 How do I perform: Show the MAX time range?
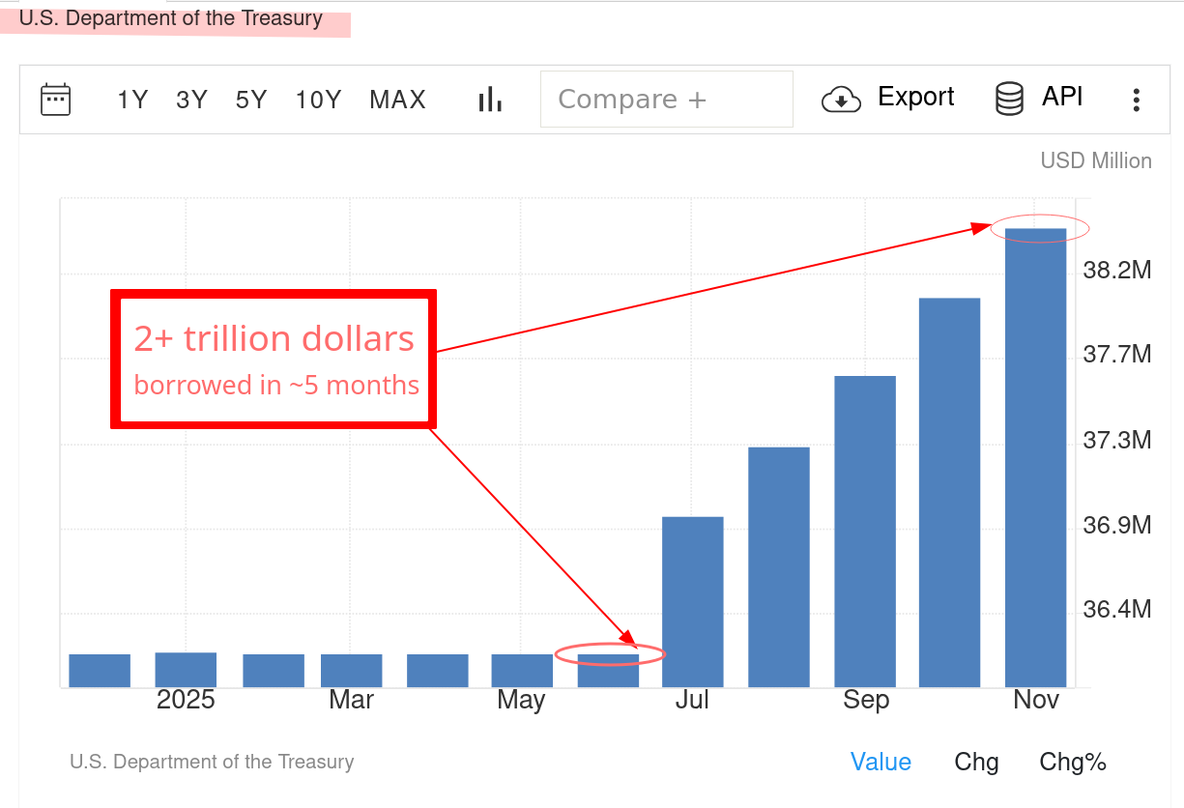(397, 100)
